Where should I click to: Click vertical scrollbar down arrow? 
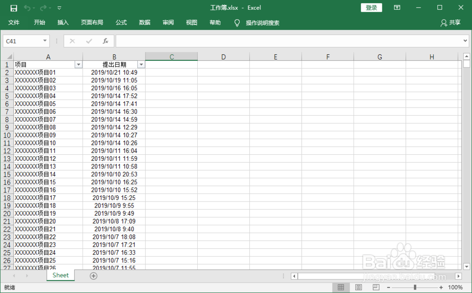[466, 266]
